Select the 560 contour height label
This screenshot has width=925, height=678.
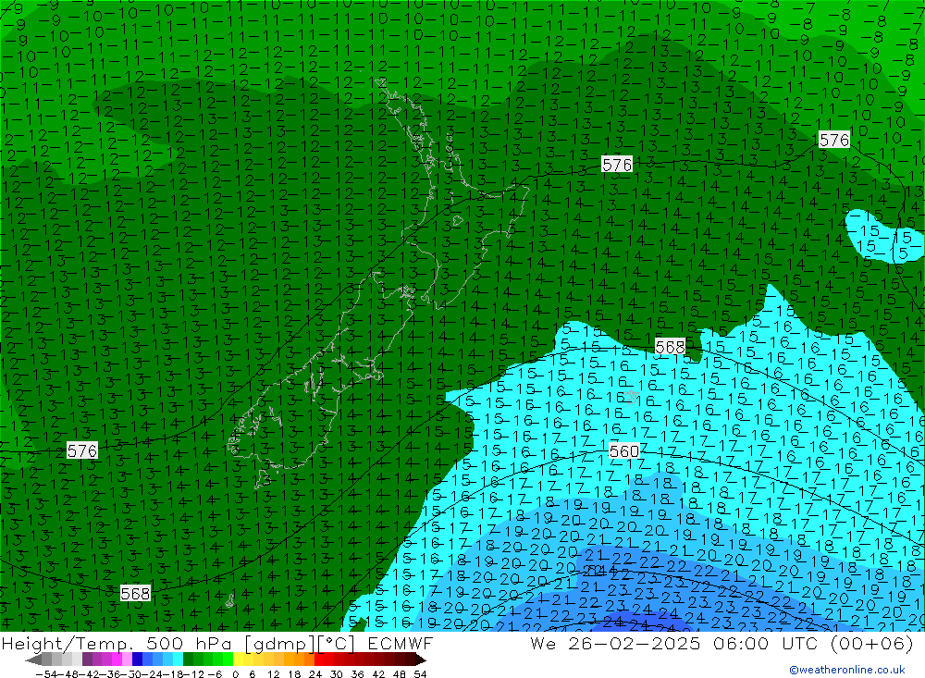point(623,451)
